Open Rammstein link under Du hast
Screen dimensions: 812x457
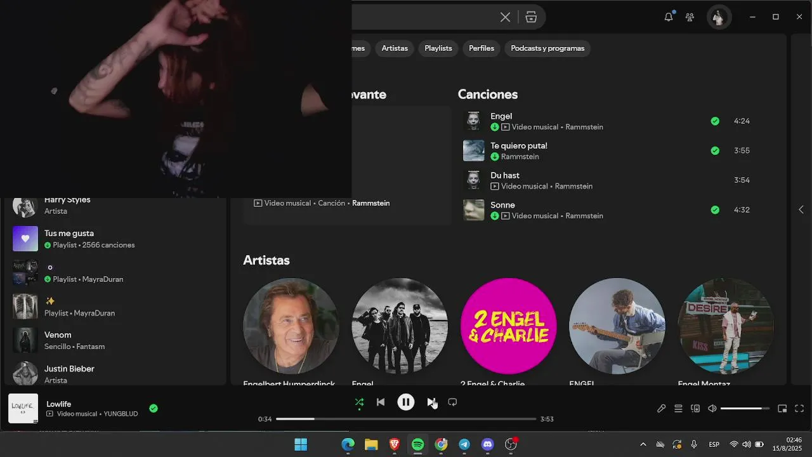pos(573,187)
